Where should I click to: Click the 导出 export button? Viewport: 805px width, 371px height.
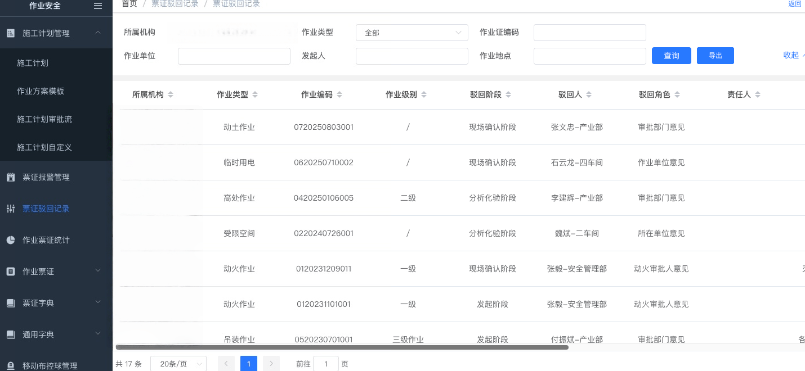pos(715,56)
